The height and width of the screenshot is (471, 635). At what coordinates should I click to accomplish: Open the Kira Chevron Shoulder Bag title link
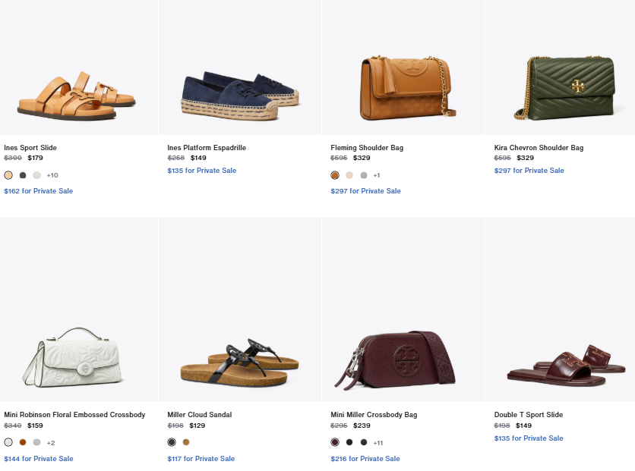(539, 148)
